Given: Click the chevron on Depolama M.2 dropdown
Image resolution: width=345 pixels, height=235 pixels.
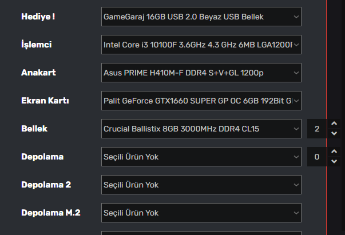Looking at the screenshot, I should [296, 213].
